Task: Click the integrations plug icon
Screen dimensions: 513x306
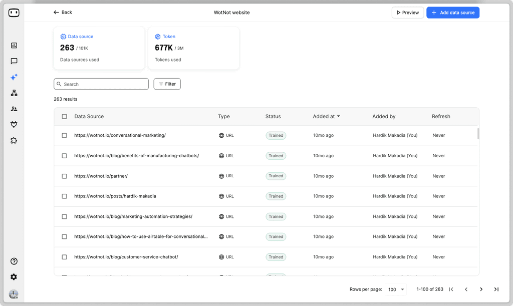Action: pos(14,124)
